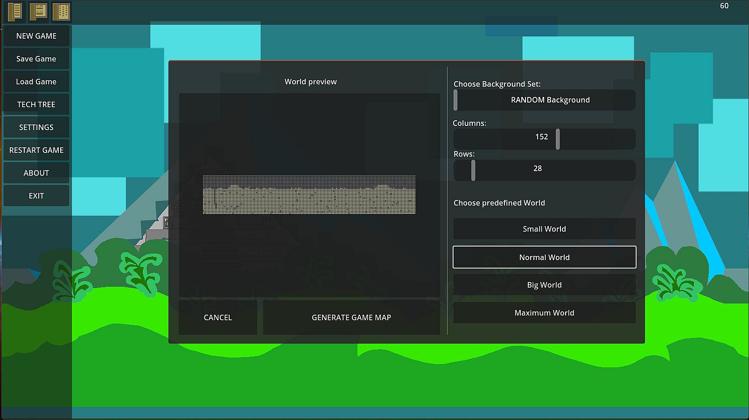Pick the Normal World preset
The image size is (749, 420).
545,257
